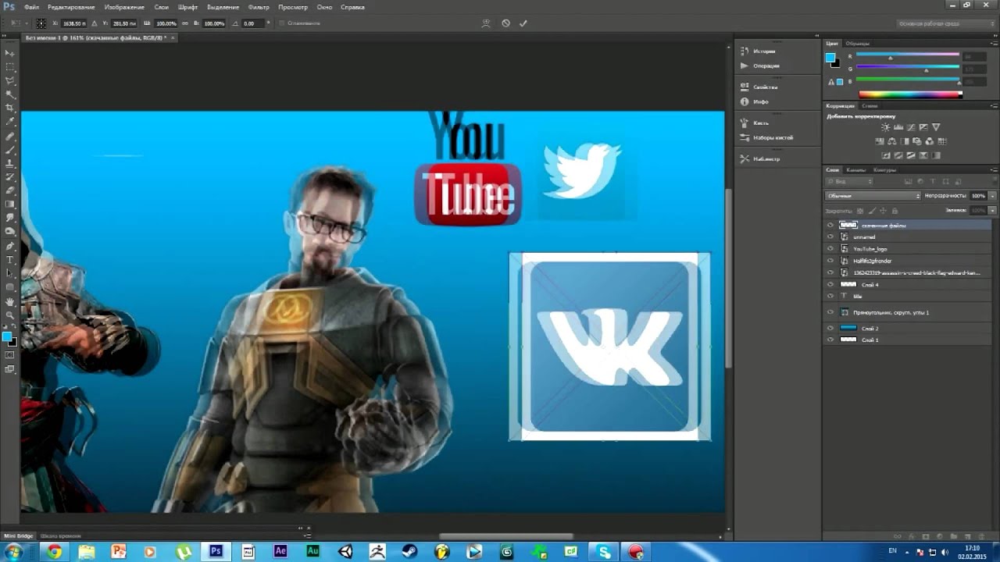Select the Zoom tool
Viewport: 1000px width, 562px height.
click(10, 315)
